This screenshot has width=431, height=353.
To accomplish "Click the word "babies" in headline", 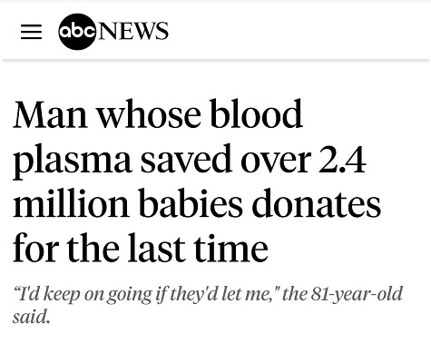I will point(191,202).
